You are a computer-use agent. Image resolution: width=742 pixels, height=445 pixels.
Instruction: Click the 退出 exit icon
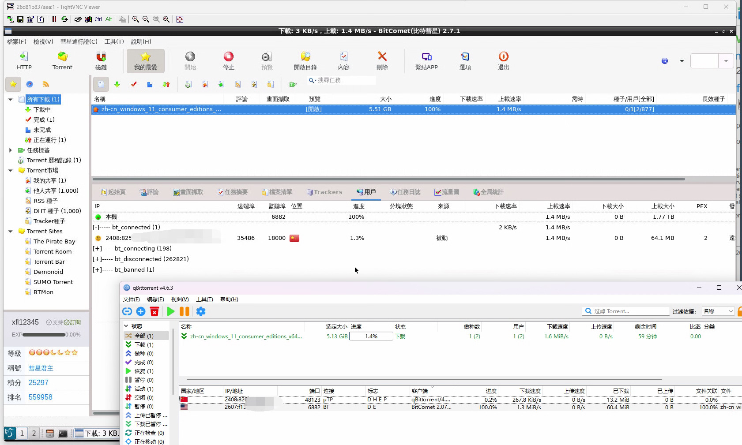point(504,60)
